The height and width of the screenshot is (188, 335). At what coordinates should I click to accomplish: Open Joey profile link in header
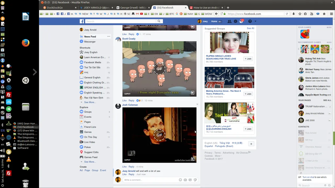click(203, 21)
